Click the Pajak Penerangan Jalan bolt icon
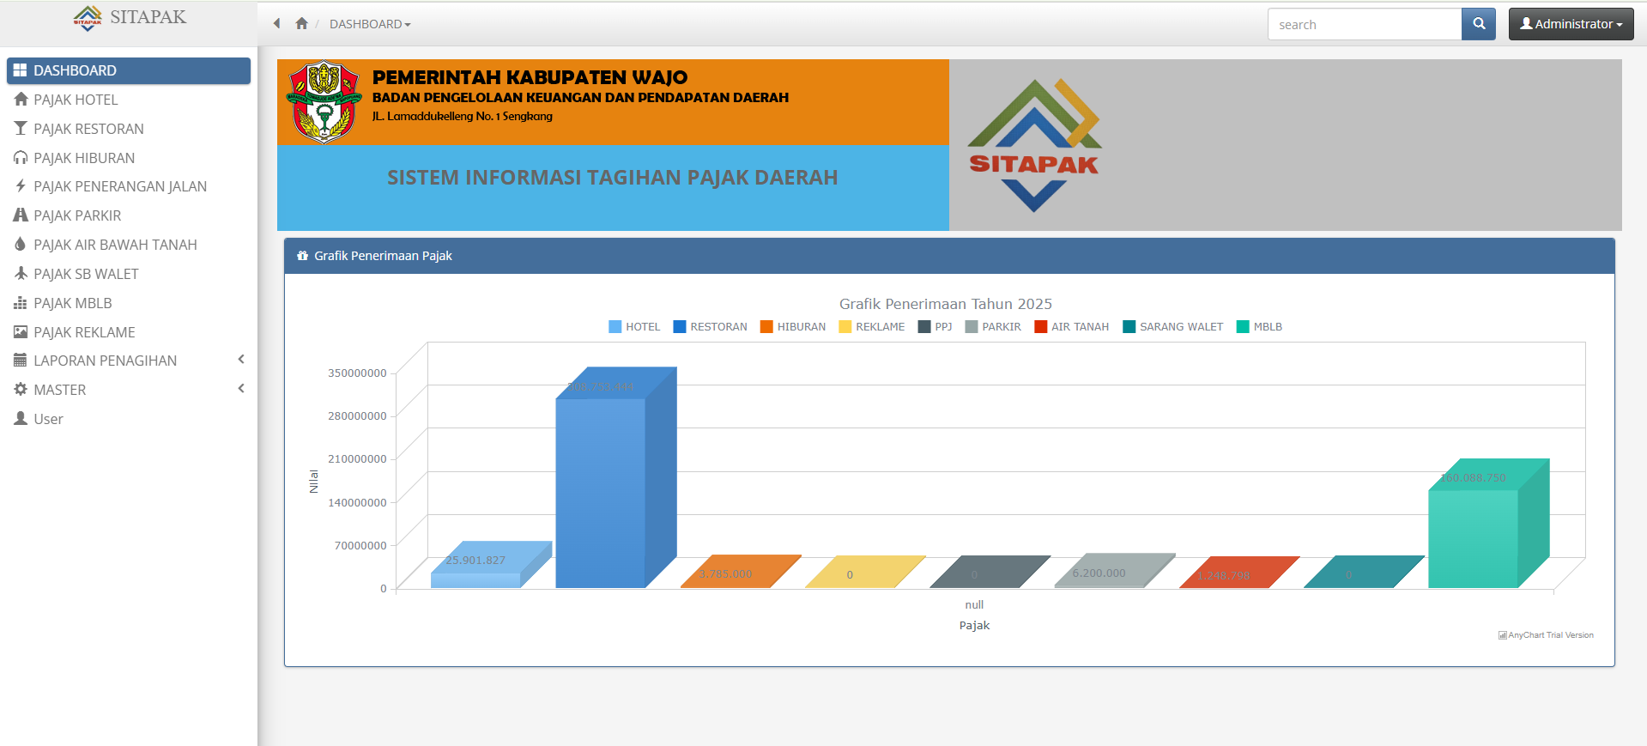This screenshot has width=1647, height=746. coord(21,186)
